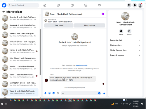Open the View buyer profile link
Image resolution: width=146 pixels, height=109 pixels.
pyautogui.click(x=81, y=65)
